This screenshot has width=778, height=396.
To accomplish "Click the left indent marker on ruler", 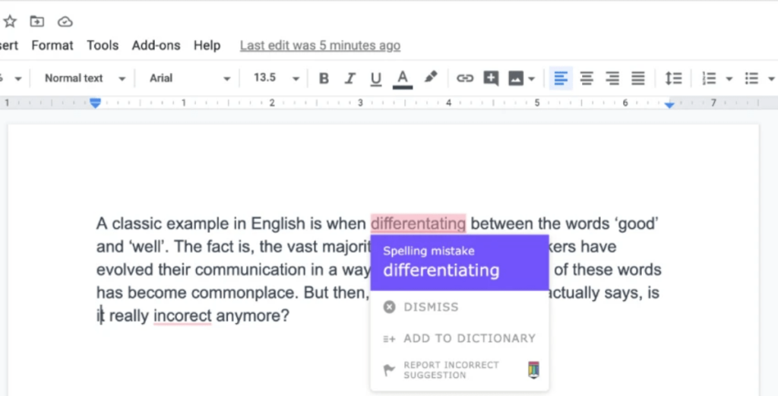I will (x=95, y=103).
